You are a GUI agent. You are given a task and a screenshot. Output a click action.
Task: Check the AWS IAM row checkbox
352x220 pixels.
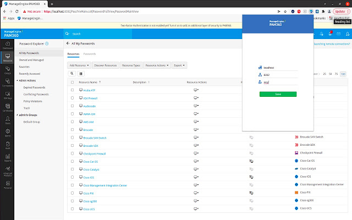[72, 122]
